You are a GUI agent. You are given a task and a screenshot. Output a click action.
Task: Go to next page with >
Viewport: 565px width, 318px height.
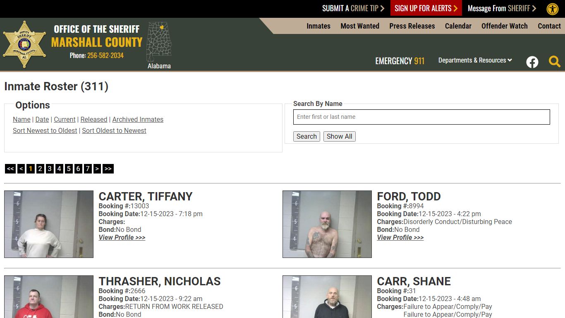pyautogui.click(x=97, y=169)
